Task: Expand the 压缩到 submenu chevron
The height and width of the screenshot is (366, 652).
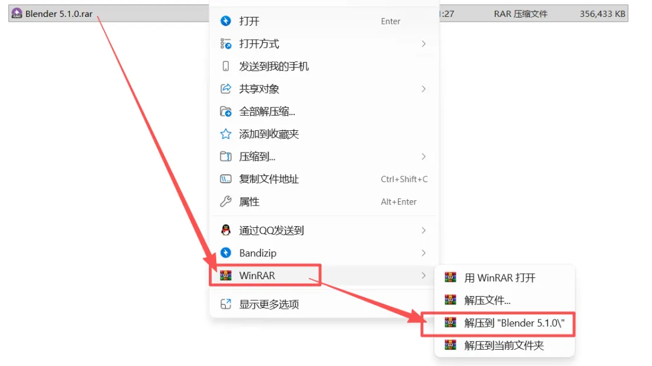Action: [x=424, y=157]
